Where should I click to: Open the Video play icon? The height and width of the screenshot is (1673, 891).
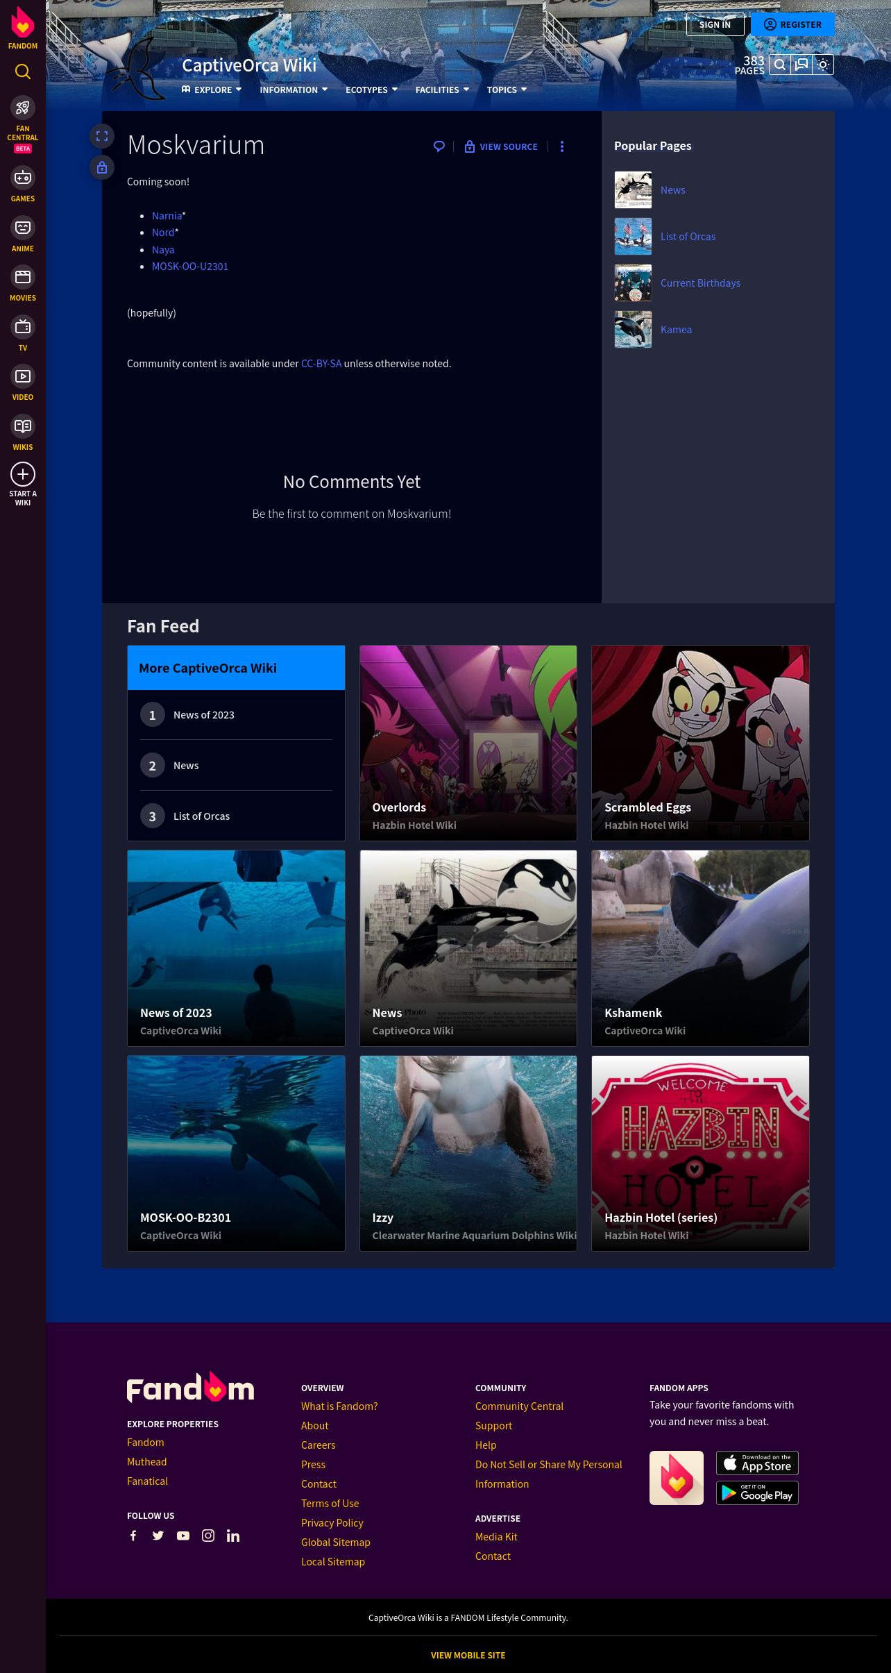[x=23, y=376]
